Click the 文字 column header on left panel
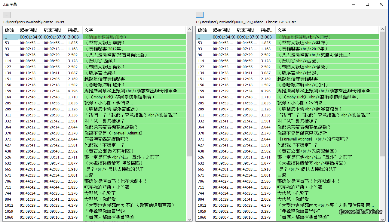Viewport: 389px width, 222px height. (x=89, y=30)
